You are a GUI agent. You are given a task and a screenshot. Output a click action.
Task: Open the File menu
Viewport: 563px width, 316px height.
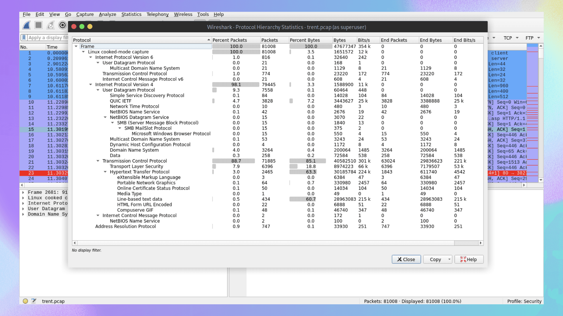point(27,14)
